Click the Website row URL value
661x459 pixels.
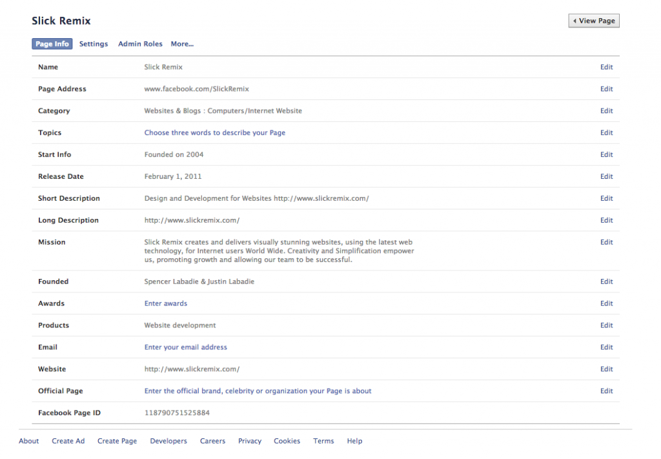click(x=192, y=369)
